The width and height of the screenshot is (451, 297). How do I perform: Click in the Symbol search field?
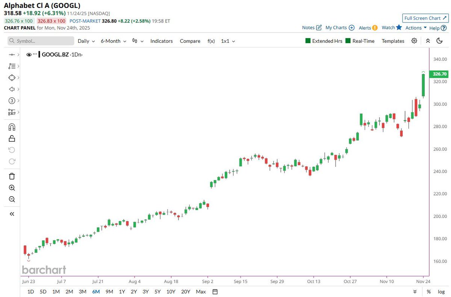41,41
